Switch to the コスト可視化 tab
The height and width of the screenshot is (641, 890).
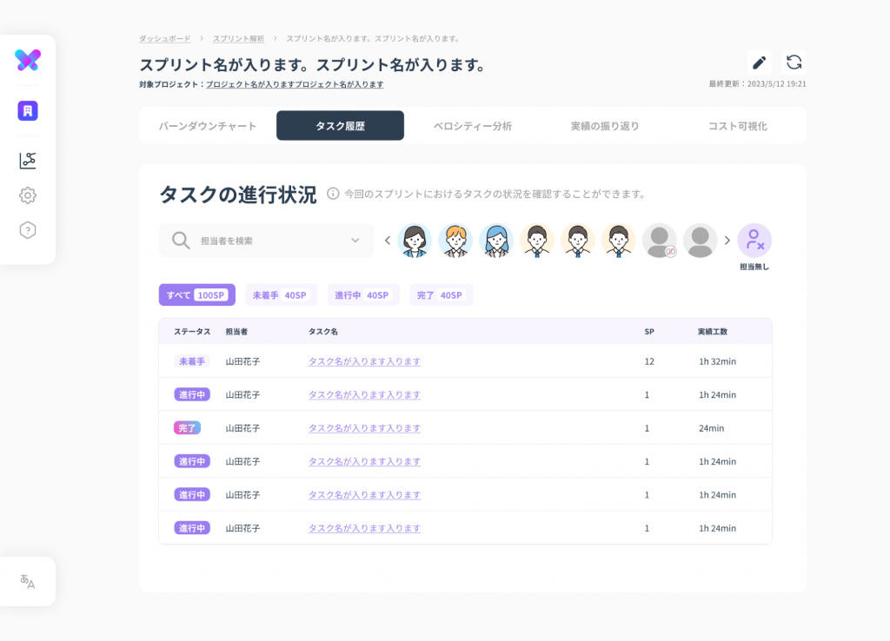click(x=737, y=126)
